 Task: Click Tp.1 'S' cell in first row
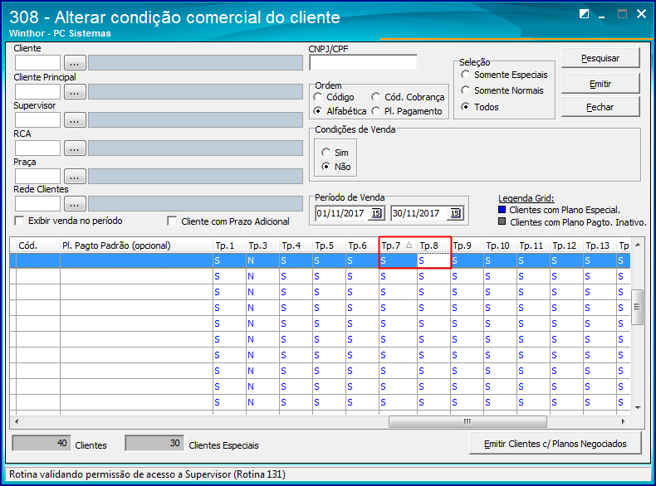pyautogui.click(x=230, y=260)
